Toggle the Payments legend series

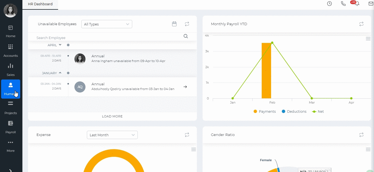pyautogui.click(x=265, y=112)
